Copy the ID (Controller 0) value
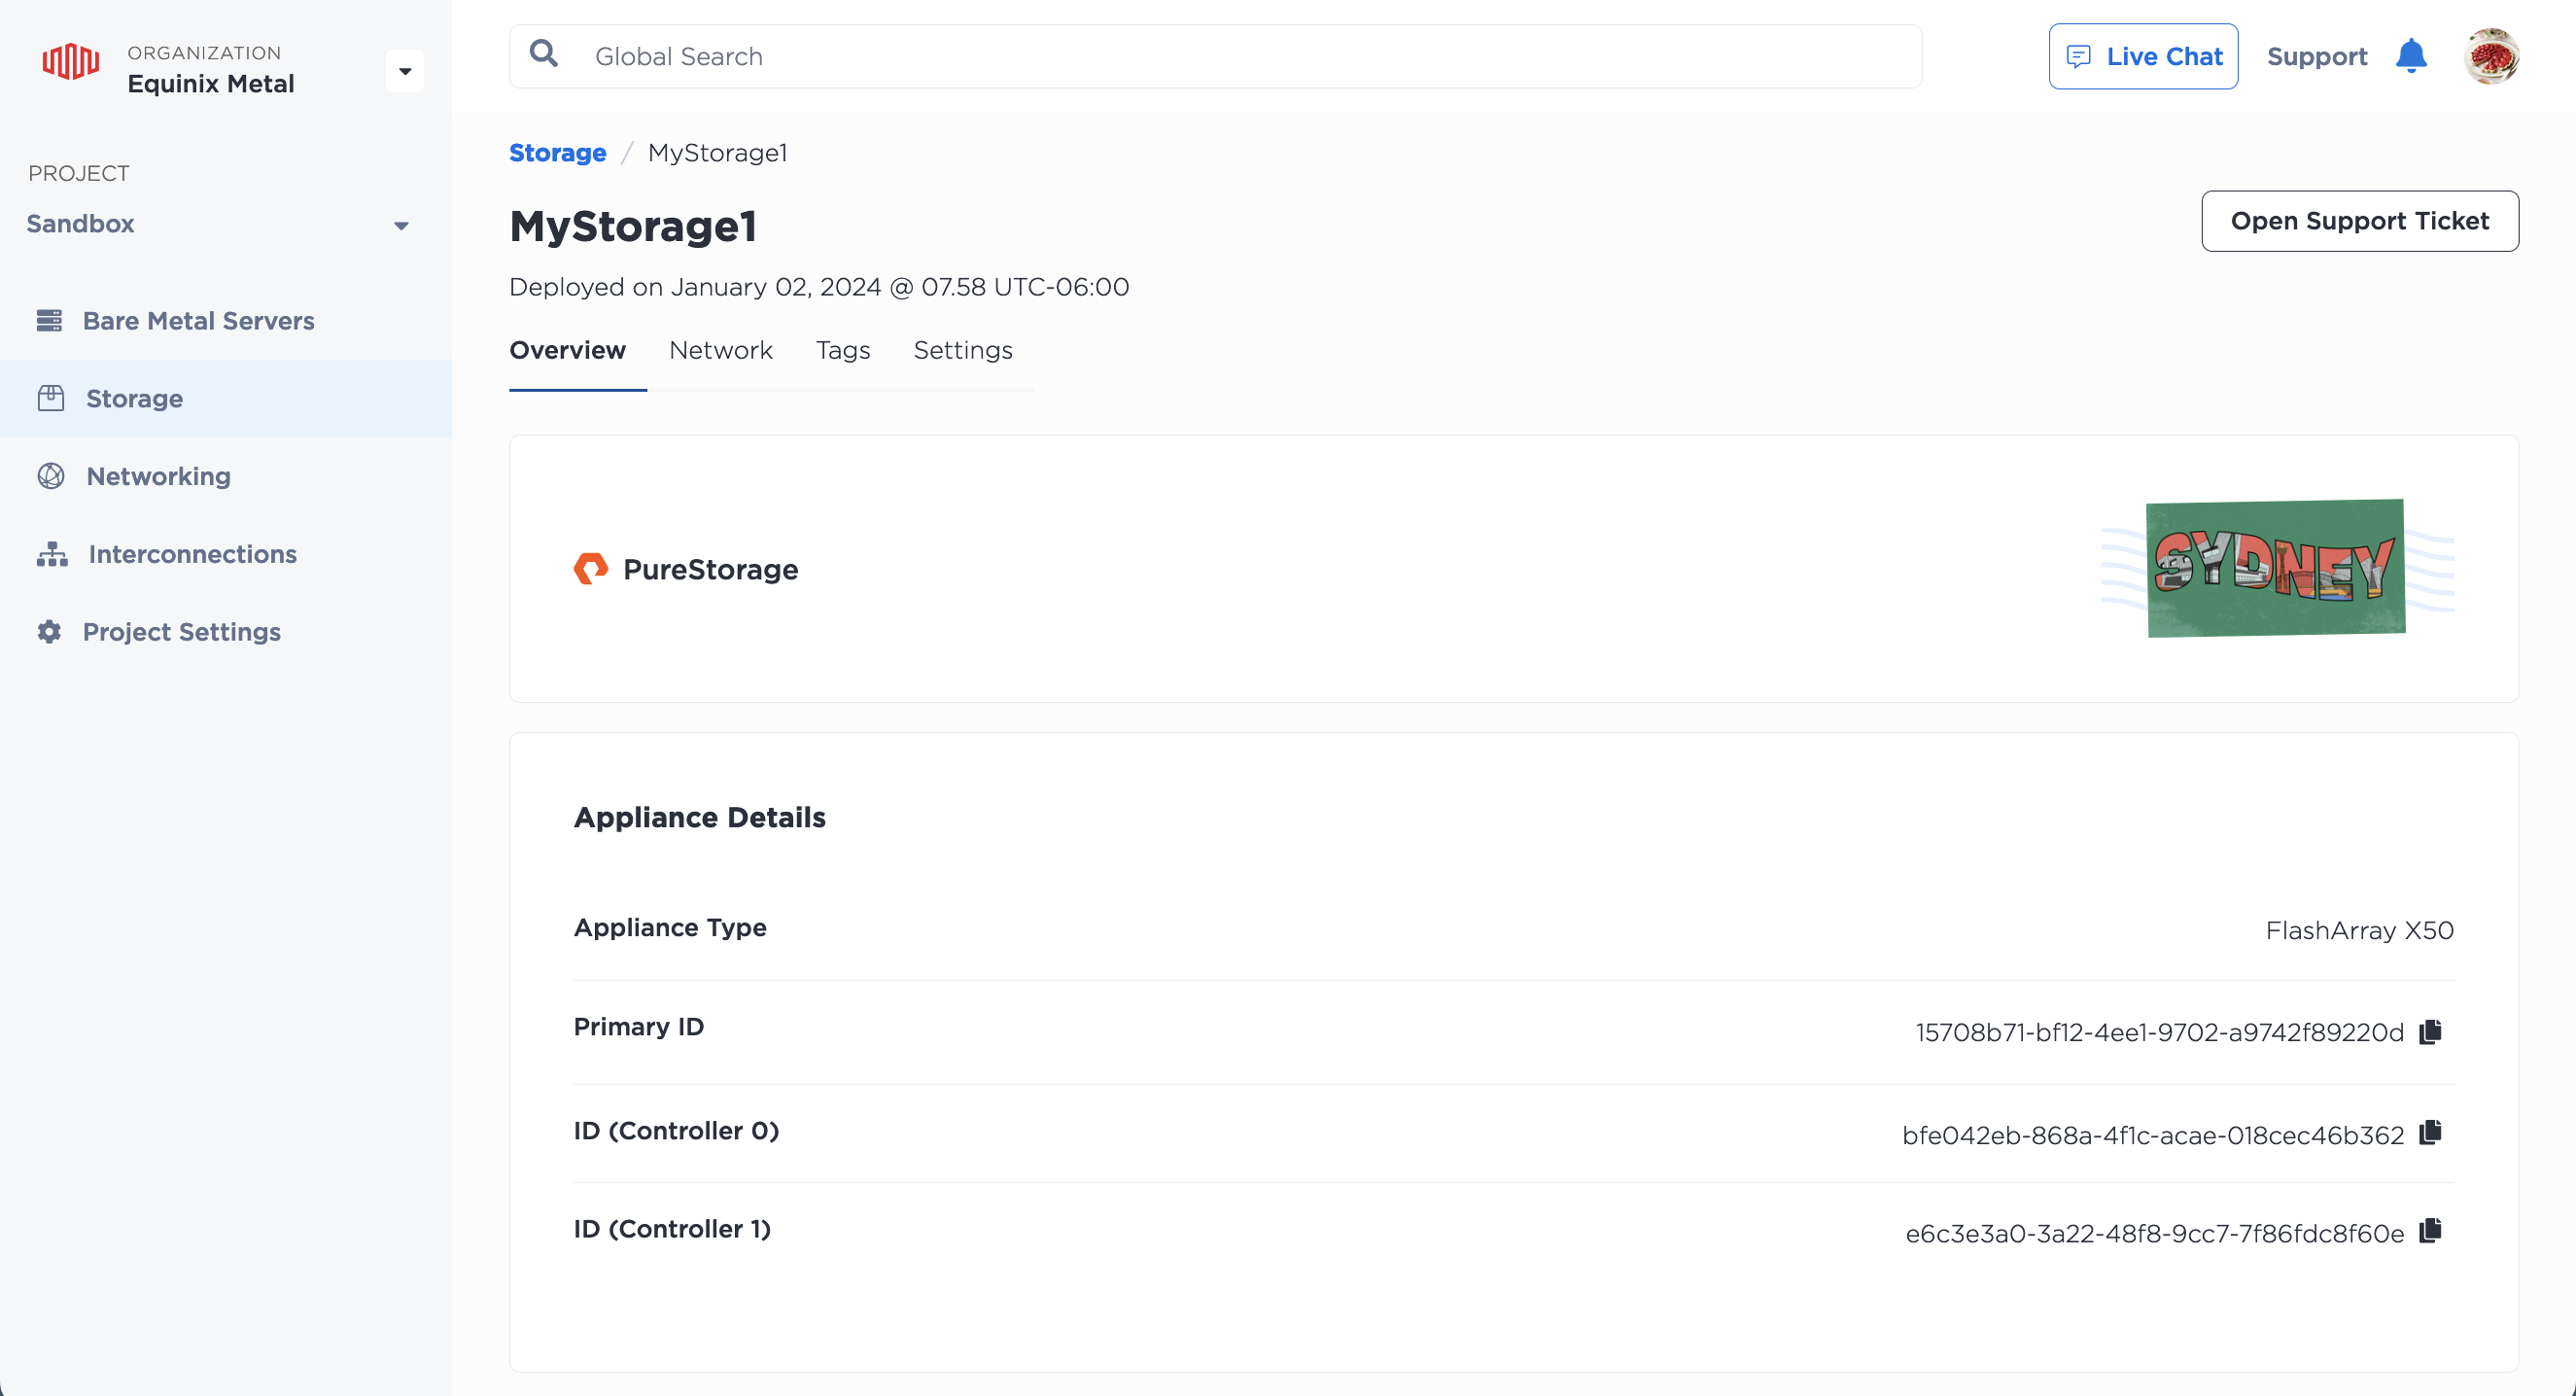The height and width of the screenshot is (1396, 2576). coord(2431,1132)
